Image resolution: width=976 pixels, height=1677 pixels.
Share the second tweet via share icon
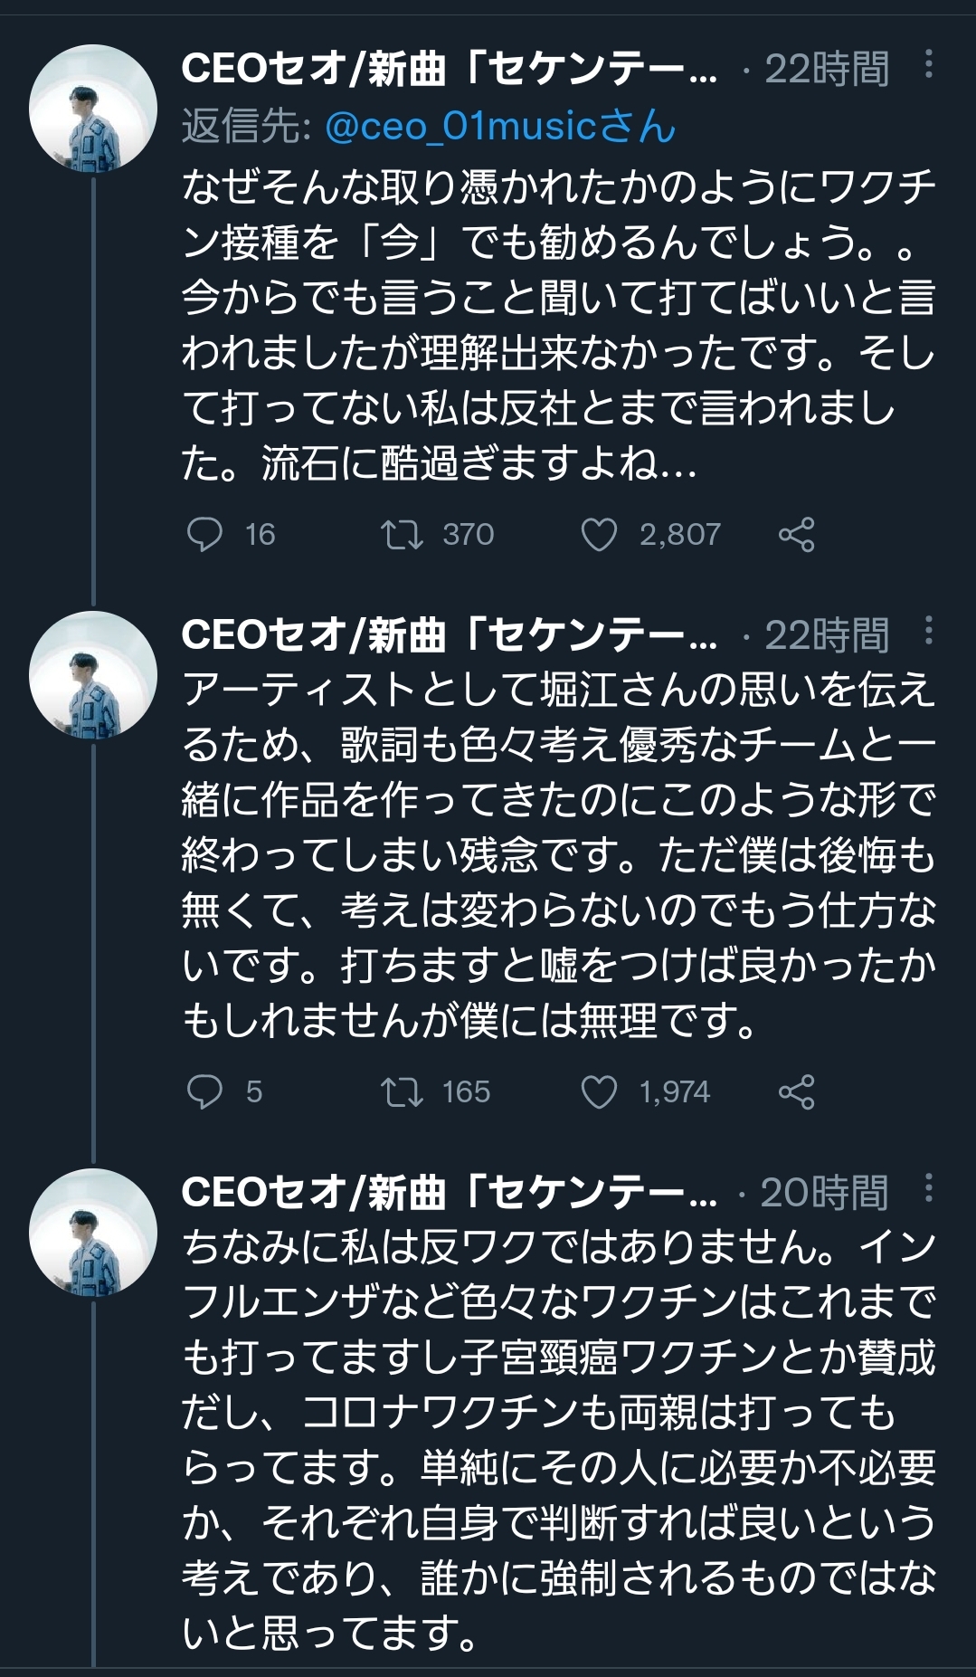tap(797, 1091)
